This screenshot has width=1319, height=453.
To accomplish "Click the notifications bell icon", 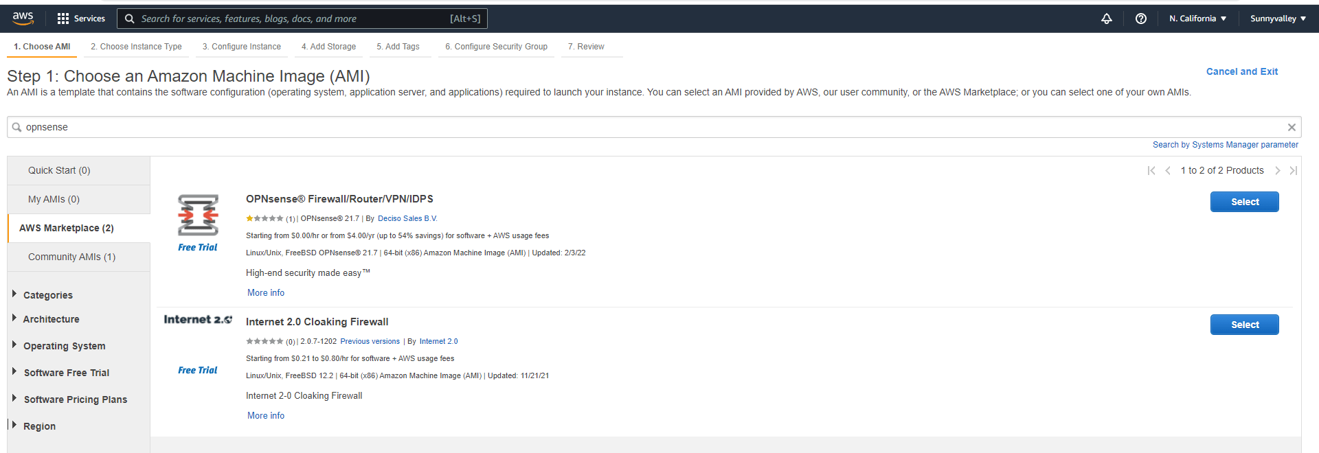I will (x=1106, y=19).
